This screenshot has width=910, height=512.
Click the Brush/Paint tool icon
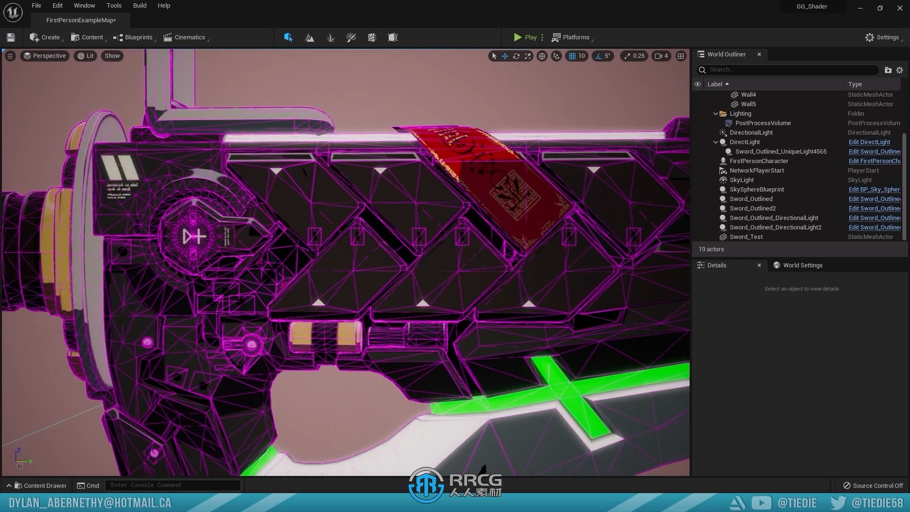pos(351,37)
